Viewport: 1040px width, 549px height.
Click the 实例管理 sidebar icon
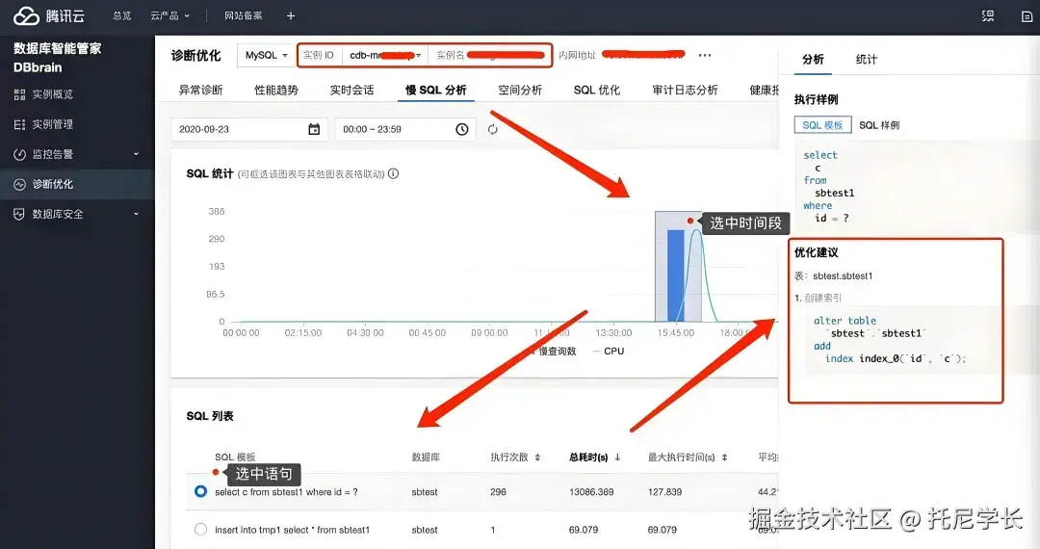19,124
